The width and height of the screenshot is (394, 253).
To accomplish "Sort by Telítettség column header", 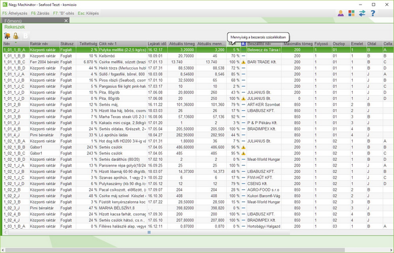I will click(x=87, y=44).
